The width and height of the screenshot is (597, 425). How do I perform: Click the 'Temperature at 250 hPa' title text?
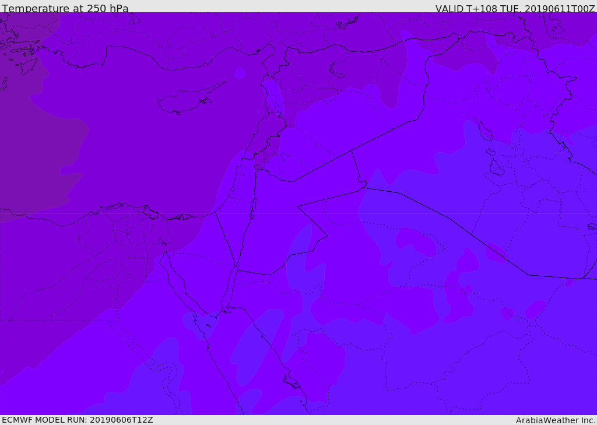[65, 8]
